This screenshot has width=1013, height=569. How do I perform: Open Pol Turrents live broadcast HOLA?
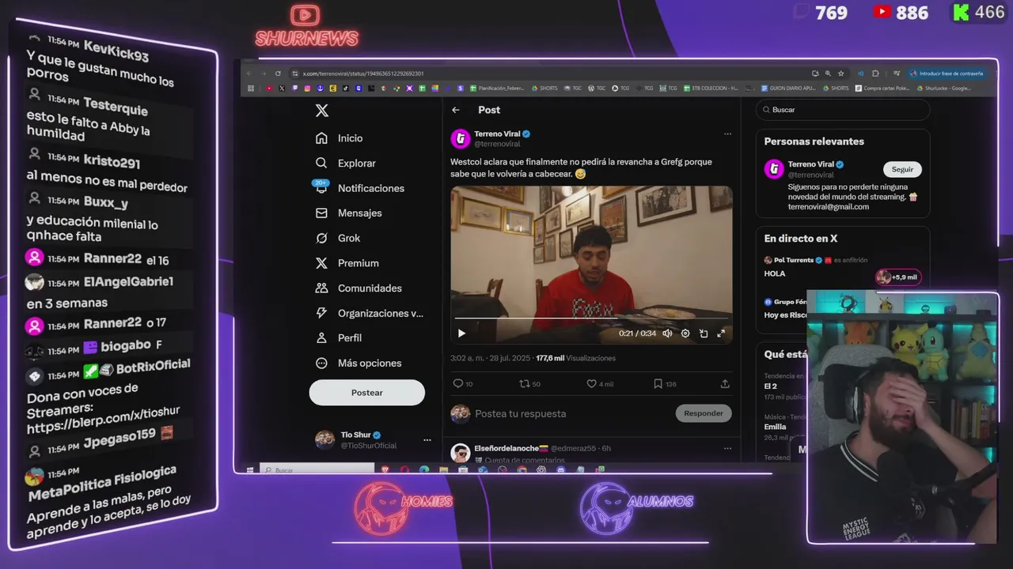click(x=775, y=273)
